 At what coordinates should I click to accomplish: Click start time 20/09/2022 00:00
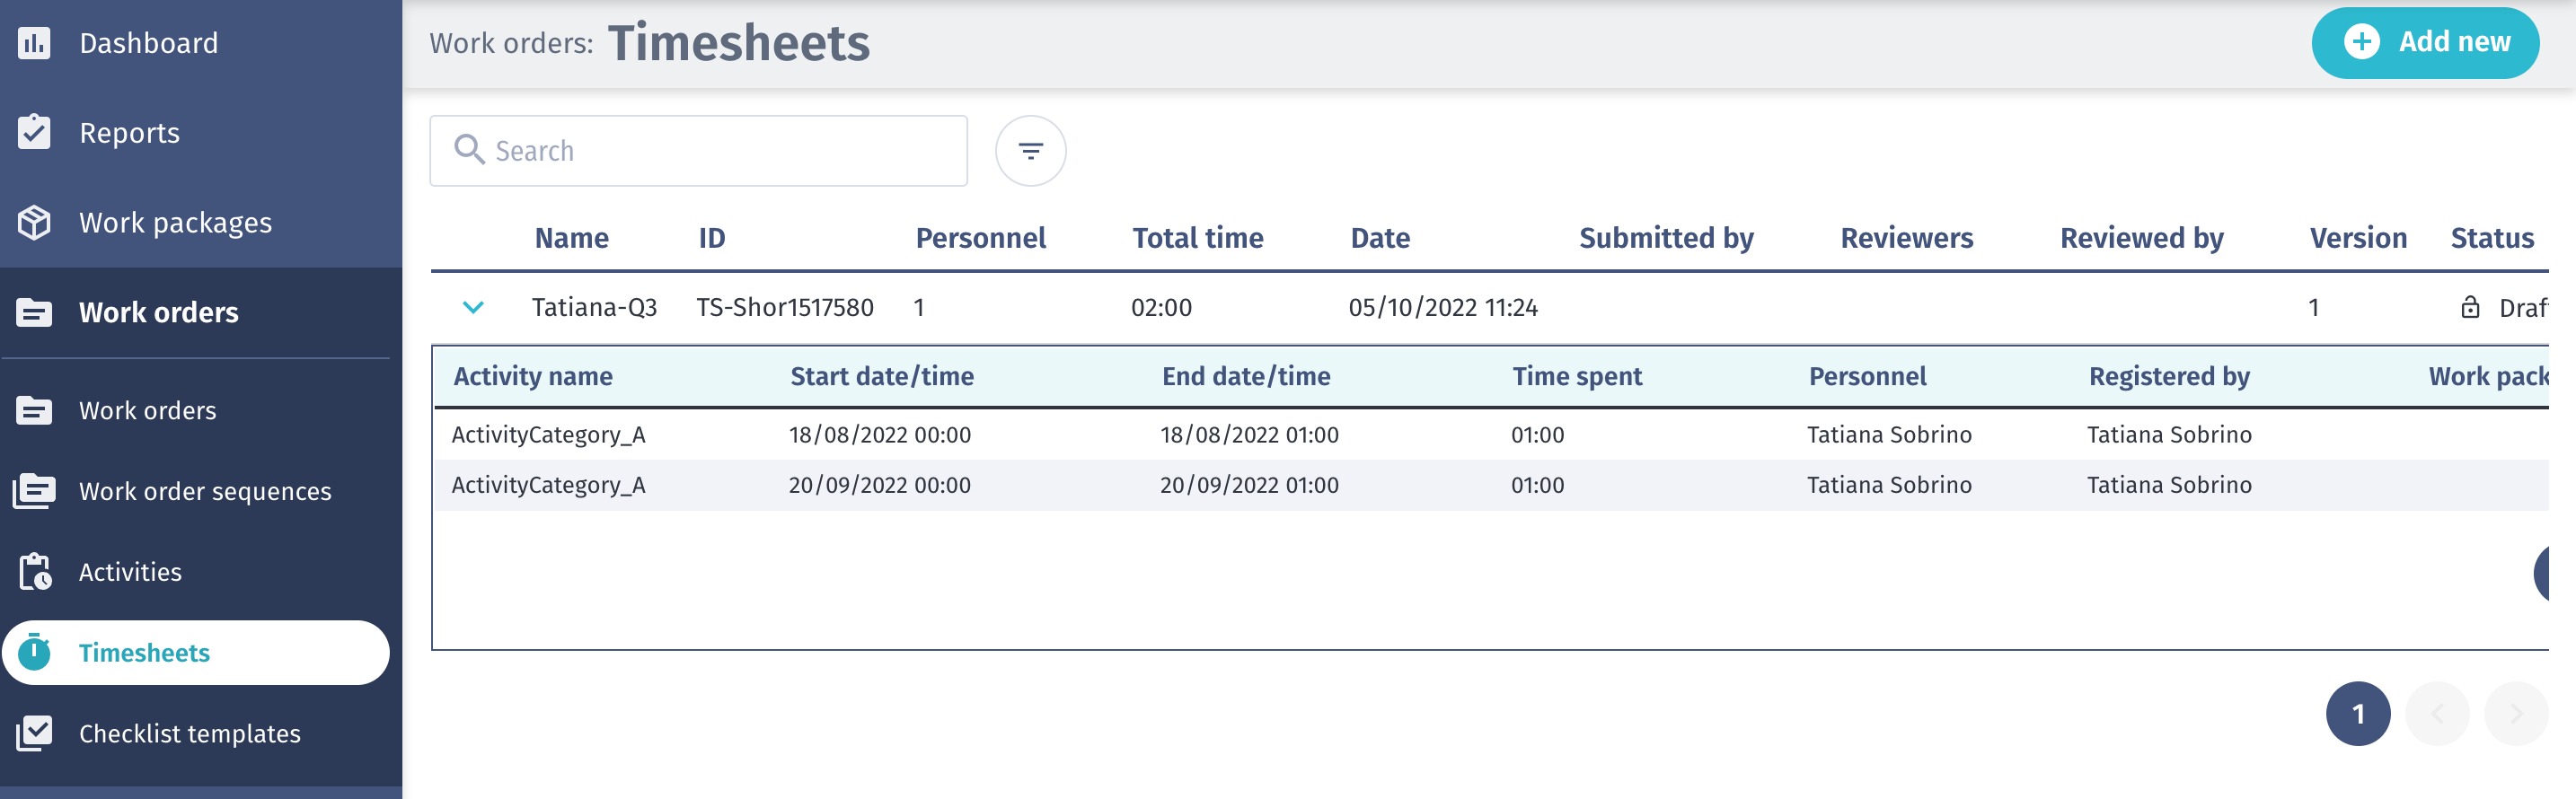[x=879, y=485]
